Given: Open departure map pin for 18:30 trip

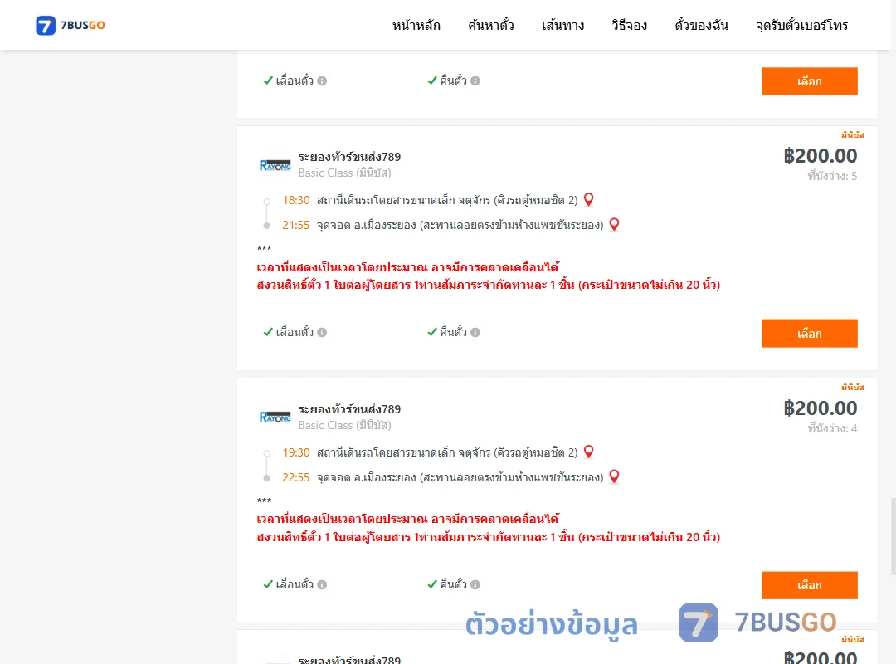Looking at the screenshot, I should coord(588,199).
